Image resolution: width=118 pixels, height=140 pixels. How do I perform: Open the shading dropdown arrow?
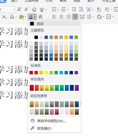103,17
